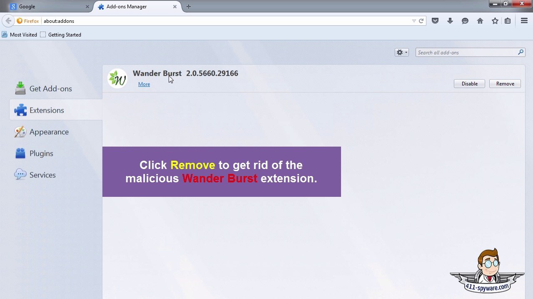Remove the Wander Burst extension
The width and height of the screenshot is (533, 299).
(x=505, y=83)
